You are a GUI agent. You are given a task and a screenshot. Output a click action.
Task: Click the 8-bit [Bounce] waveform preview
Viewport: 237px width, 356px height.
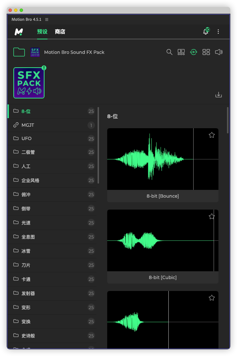pyautogui.click(x=163, y=159)
